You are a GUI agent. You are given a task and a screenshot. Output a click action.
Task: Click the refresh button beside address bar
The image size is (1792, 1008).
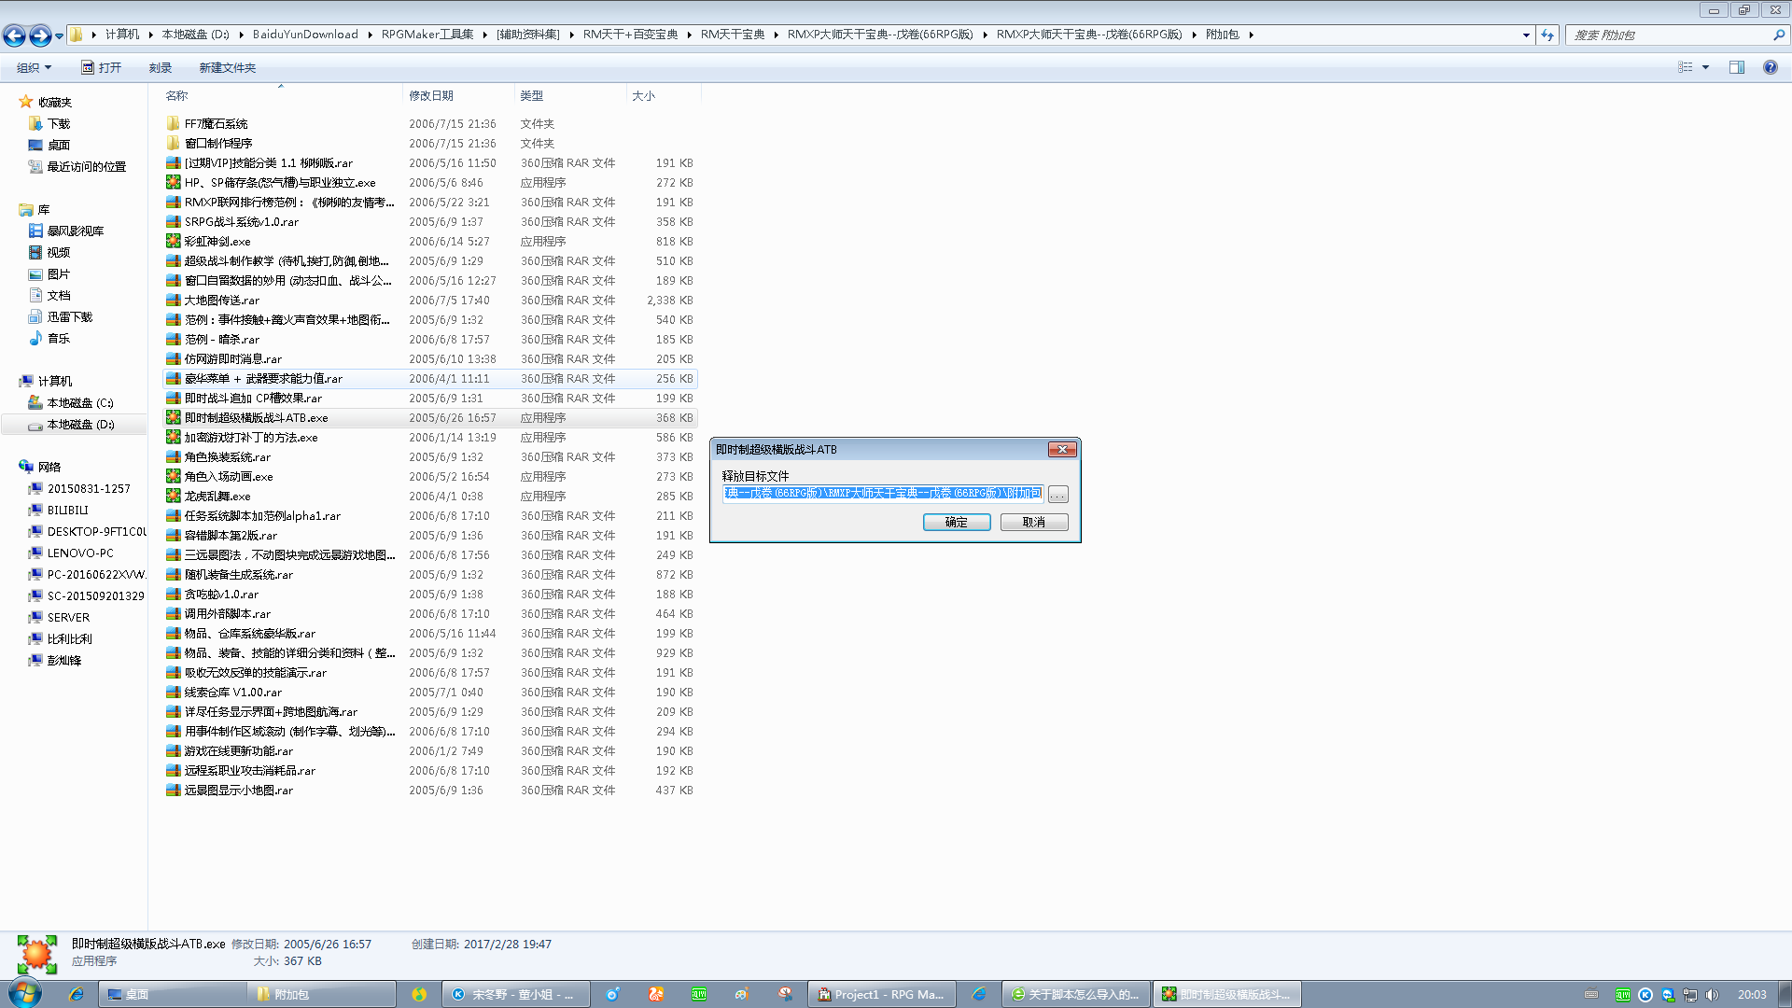pyautogui.click(x=1547, y=35)
